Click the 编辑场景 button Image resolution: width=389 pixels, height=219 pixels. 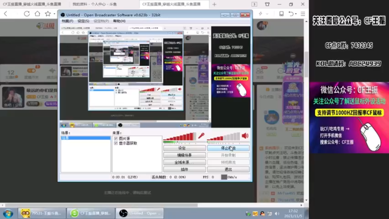click(184, 155)
